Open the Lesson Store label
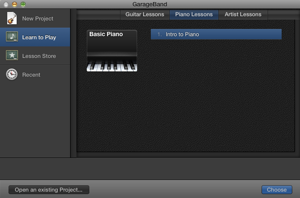 [39, 56]
